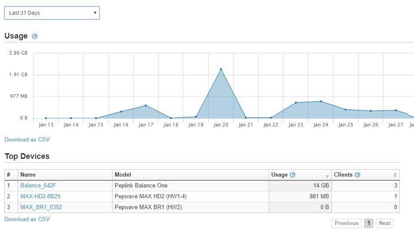Click the Name column header

[x=28, y=175]
